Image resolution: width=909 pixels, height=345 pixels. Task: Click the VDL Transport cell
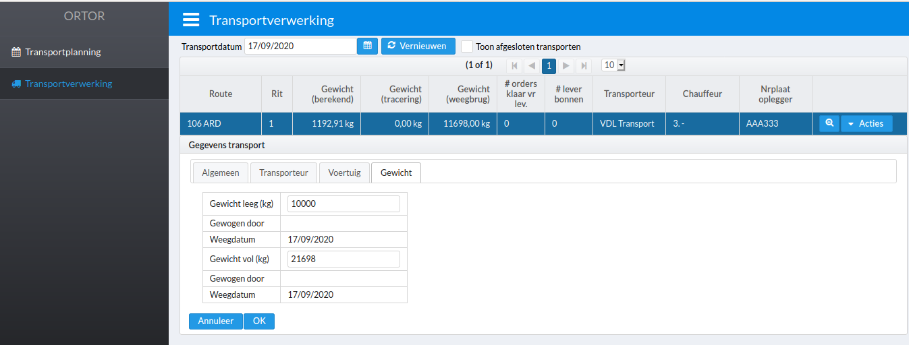coord(629,123)
